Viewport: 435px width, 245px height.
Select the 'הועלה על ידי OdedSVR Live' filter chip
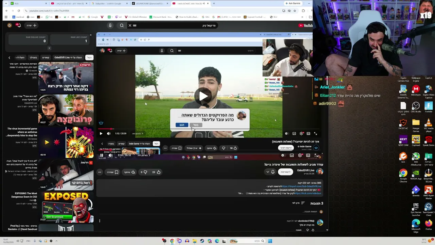coord(68,58)
